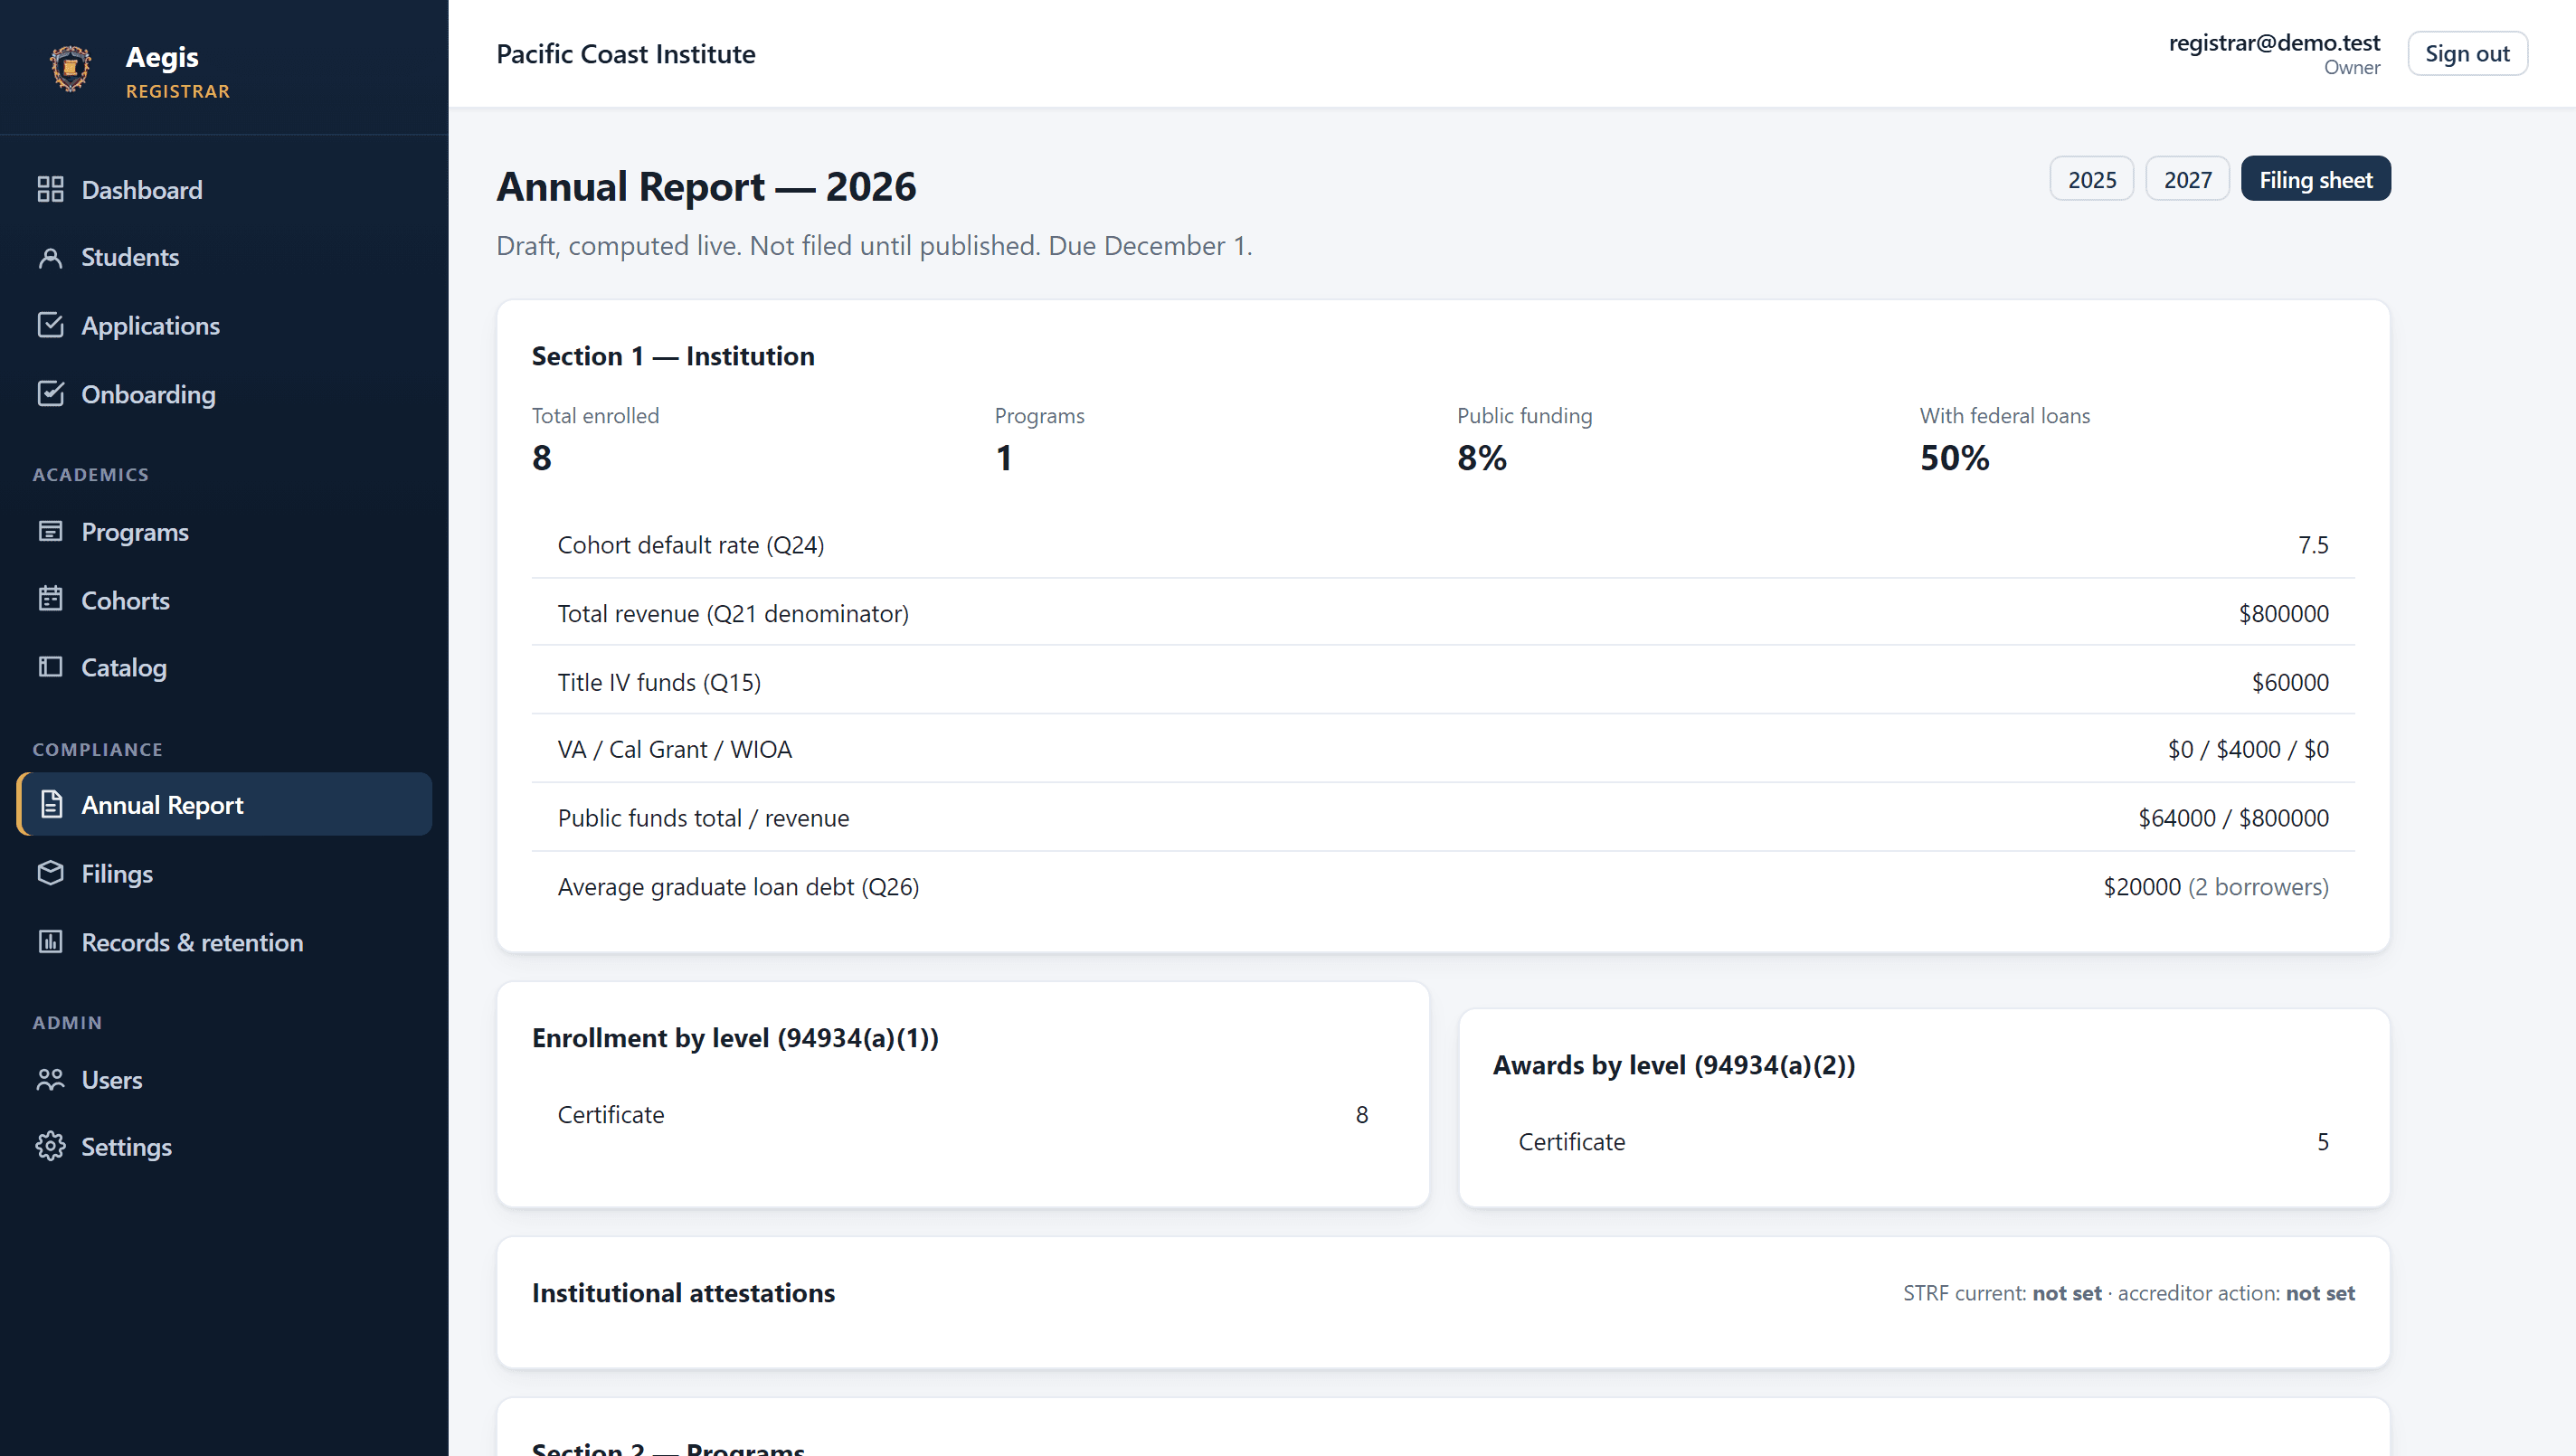2576x1456 pixels.
Task: Switch to the 2027 report year
Action: [x=2187, y=179]
